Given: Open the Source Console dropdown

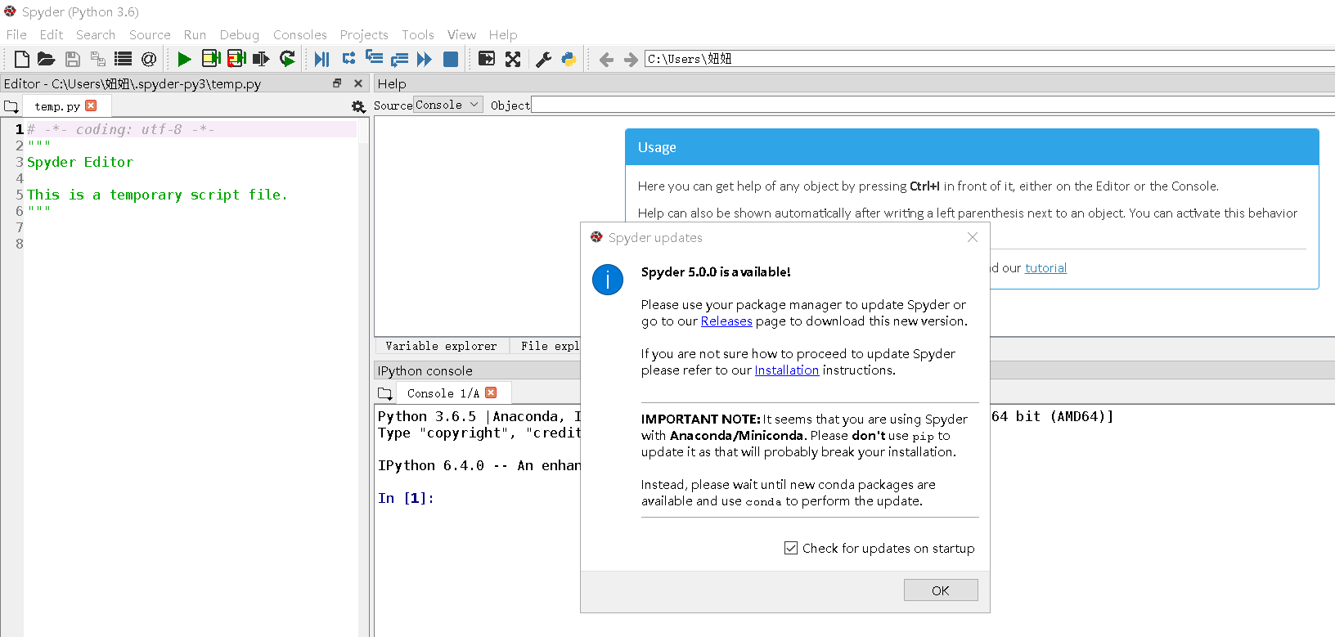Looking at the screenshot, I should click(447, 105).
